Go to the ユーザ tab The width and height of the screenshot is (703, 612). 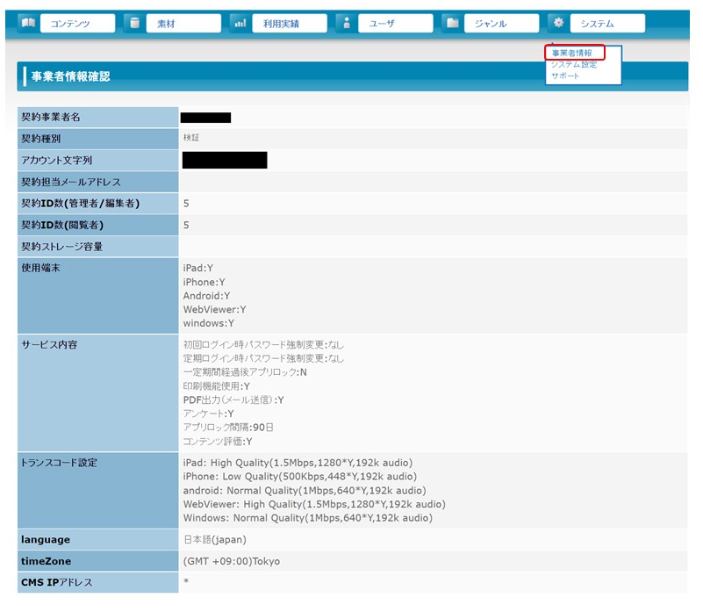click(x=396, y=24)
